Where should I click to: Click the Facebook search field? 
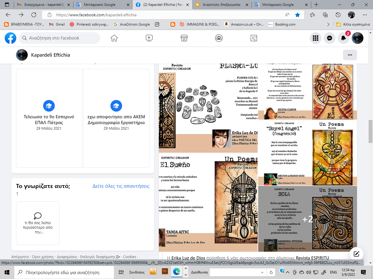pos(60,38)
